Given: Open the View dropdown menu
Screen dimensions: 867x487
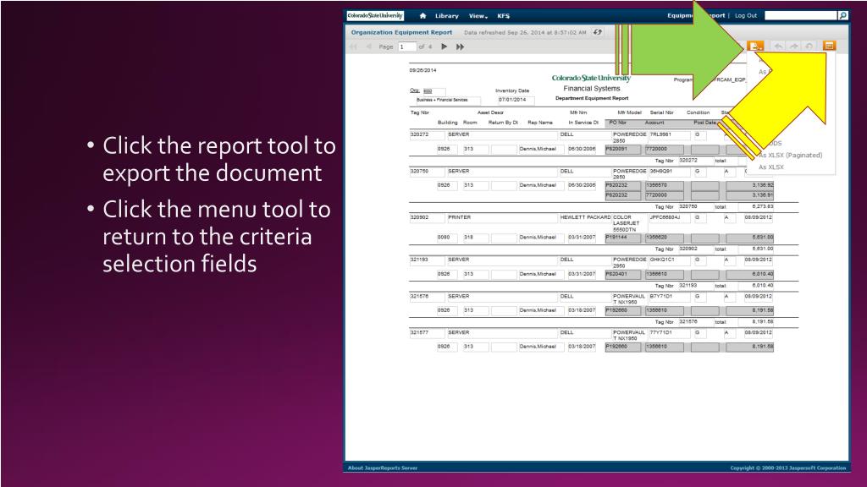Looking at the screenshot, I should click(478, 16).
